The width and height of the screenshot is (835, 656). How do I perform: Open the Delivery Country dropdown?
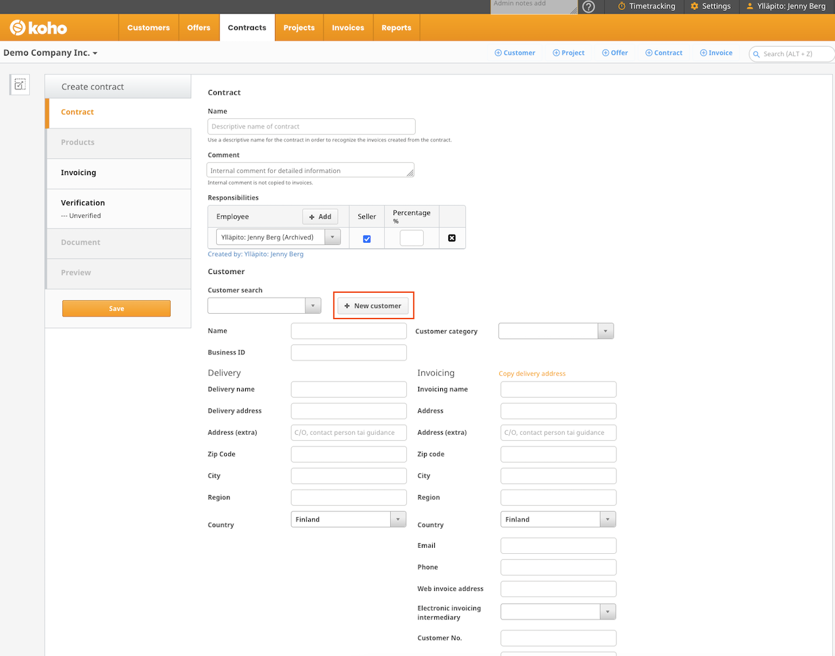pyautogui.click(x=349, y=519)
